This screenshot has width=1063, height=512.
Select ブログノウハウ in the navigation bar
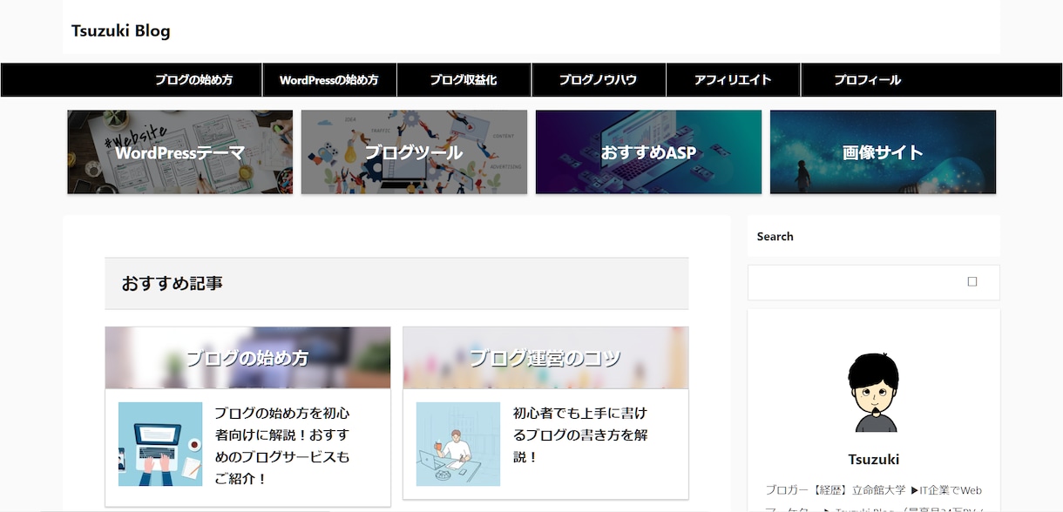point(599,80)
